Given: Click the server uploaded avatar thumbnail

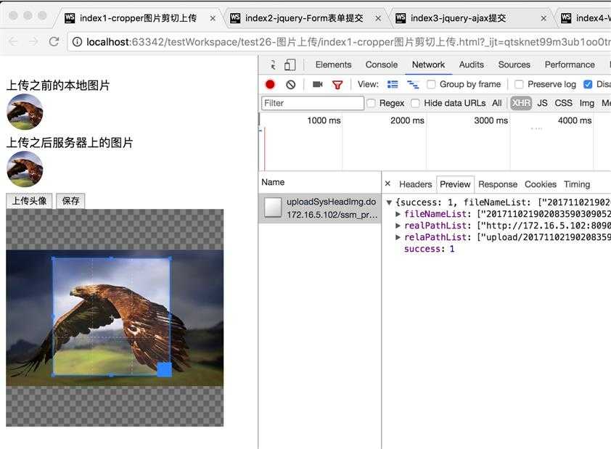Looking at the screenshot, I should [25, 169].
